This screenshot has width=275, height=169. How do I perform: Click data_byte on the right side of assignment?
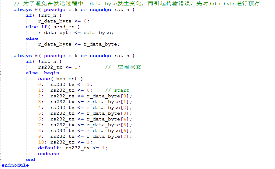(x=97, y=33)
